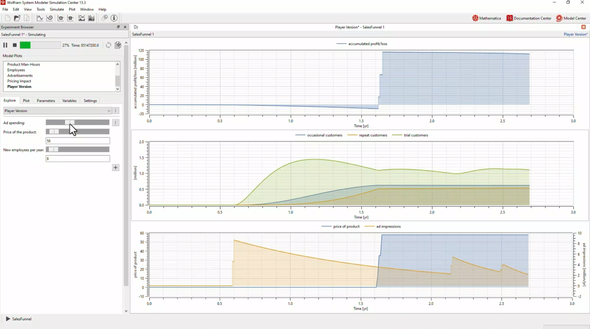590x329 pixels.
Task: Stop the simulation
Action: (x=15, y=45)
